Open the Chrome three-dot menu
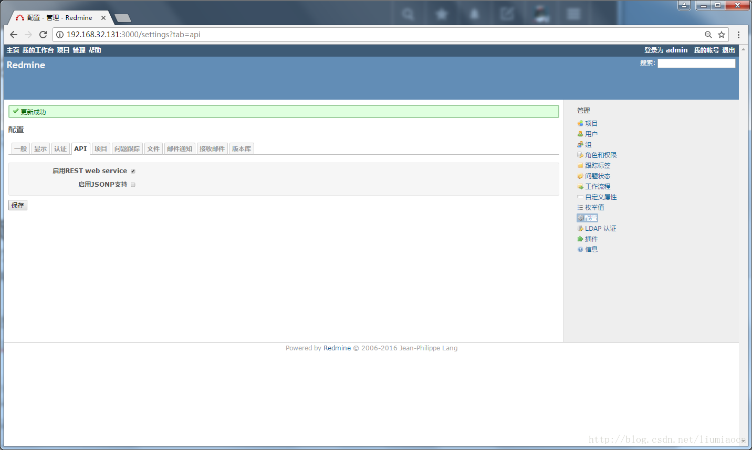The width and height of the screenshot is (752, 450). [x=738, y=35]
